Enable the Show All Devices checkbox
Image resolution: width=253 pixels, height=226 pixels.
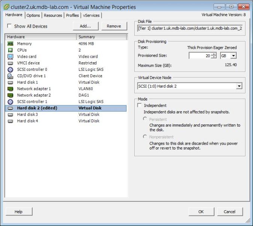(x=9, y=26)
